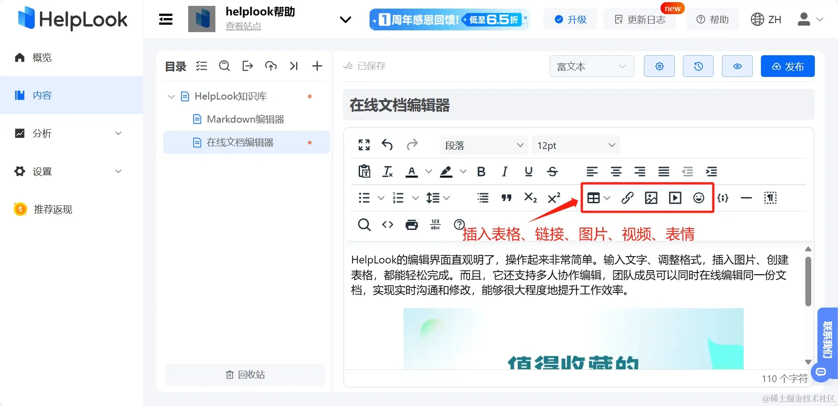The height and width of the screenshot is (406, 838).
Task: Print the document
Action: click(412, 224)
